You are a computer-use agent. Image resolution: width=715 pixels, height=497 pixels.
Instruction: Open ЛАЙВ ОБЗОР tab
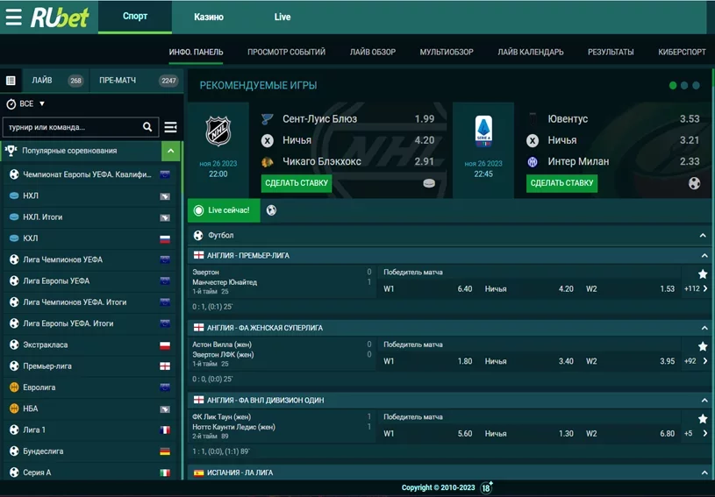pos(373,52)
